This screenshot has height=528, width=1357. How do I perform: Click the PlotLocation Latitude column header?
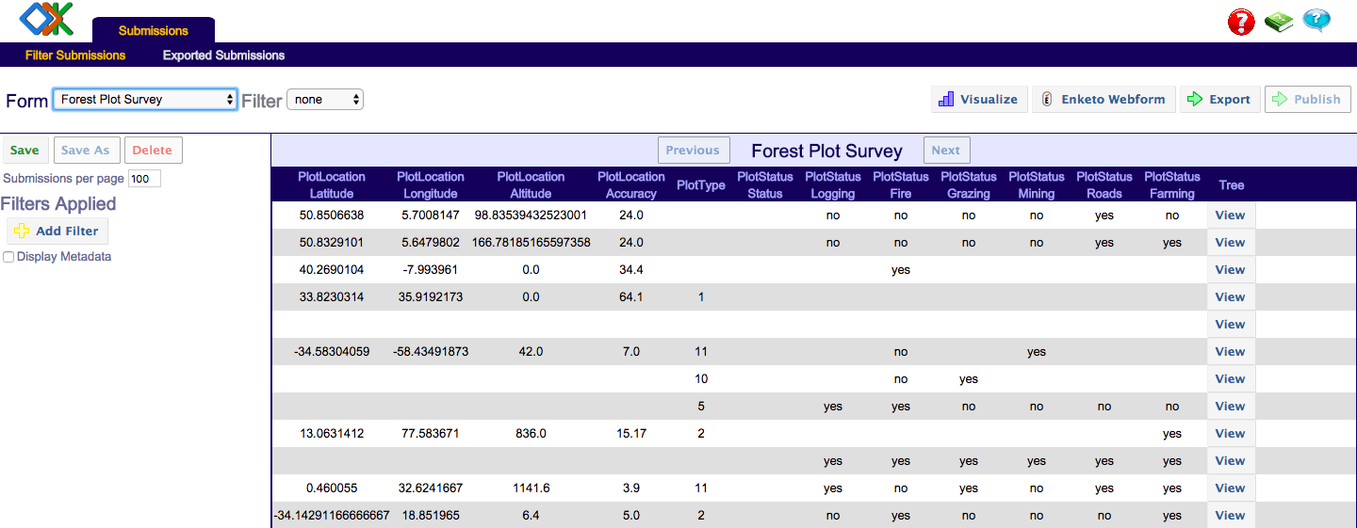[x=332, y=184]
